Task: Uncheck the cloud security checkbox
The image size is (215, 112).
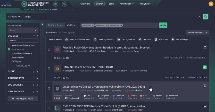Action: (9, 49)
